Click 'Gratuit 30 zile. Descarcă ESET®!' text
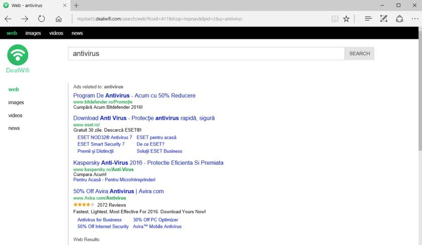The image size is (422, 245). click(x=107, y=130)
